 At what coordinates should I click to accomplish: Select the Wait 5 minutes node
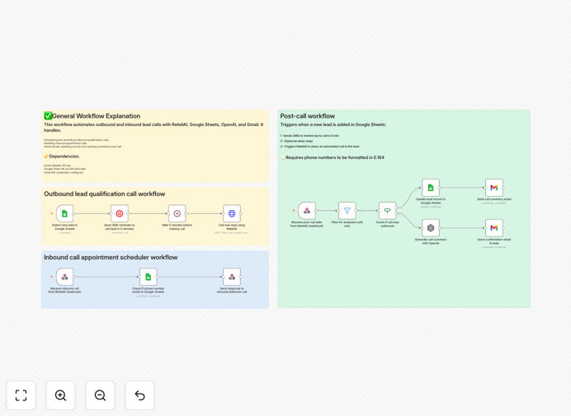point(177,213)
